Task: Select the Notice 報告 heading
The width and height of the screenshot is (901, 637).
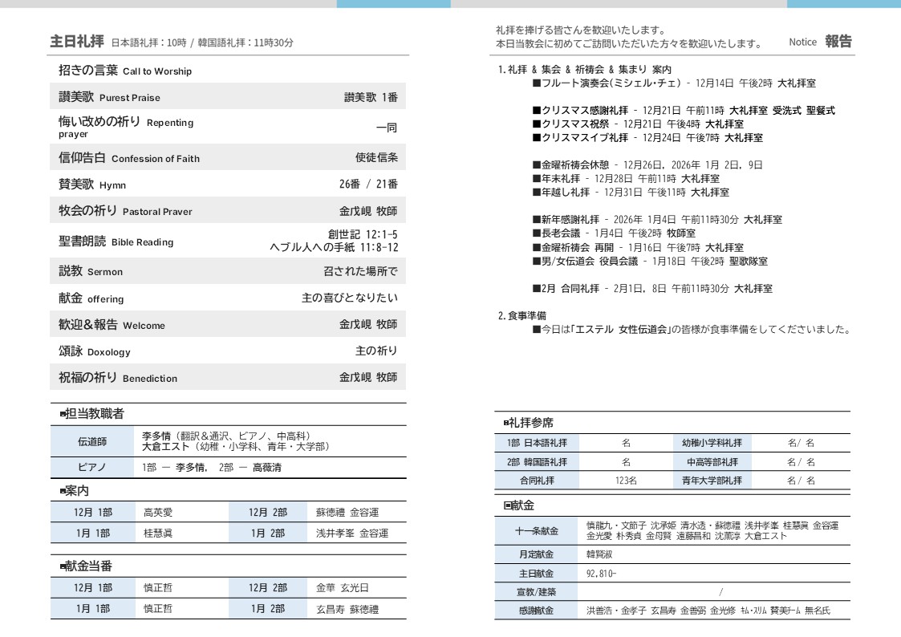Action: point(820,42)
